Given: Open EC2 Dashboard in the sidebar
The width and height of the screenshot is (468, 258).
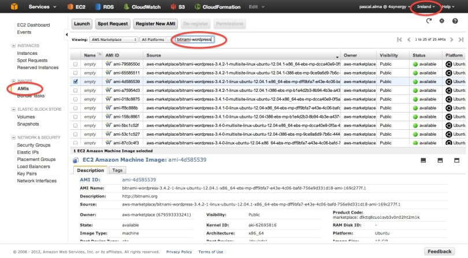Looking at the screenshot, I should point(34,25).
